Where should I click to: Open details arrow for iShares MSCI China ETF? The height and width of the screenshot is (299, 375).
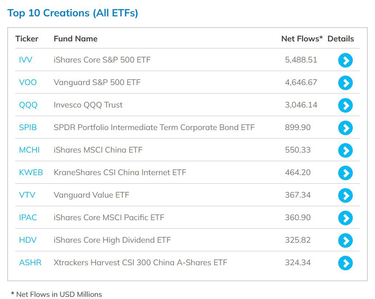pos(345,150)
